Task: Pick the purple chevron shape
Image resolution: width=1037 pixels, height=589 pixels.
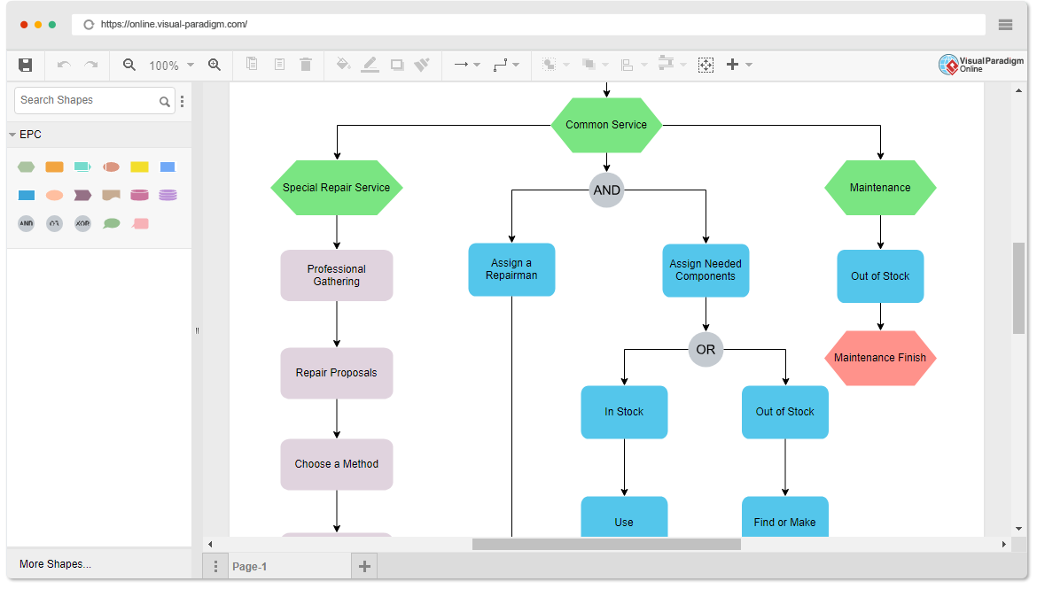Action: coord(82,195)
